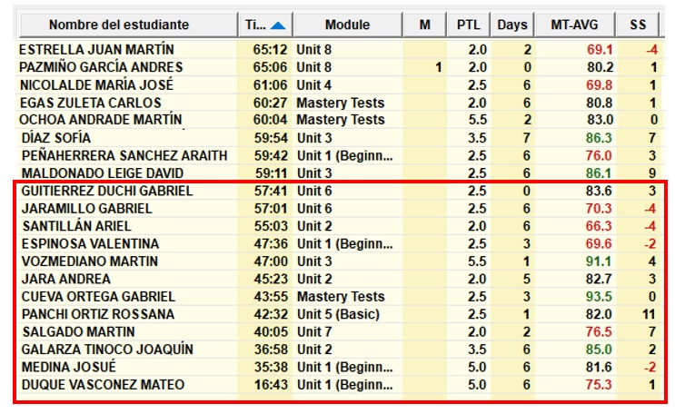The image size is (675, 414).
Task: Sort by PTL column header
Action: [470, 25]
